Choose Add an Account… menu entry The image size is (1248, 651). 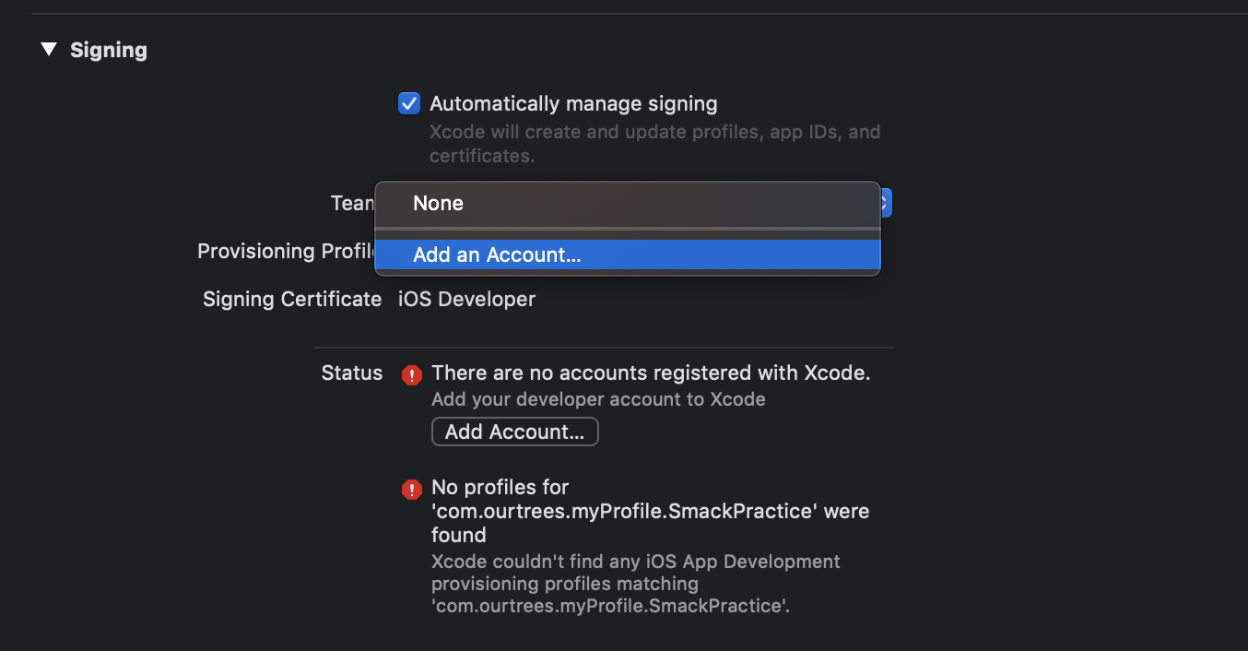(x=497, y=255)
